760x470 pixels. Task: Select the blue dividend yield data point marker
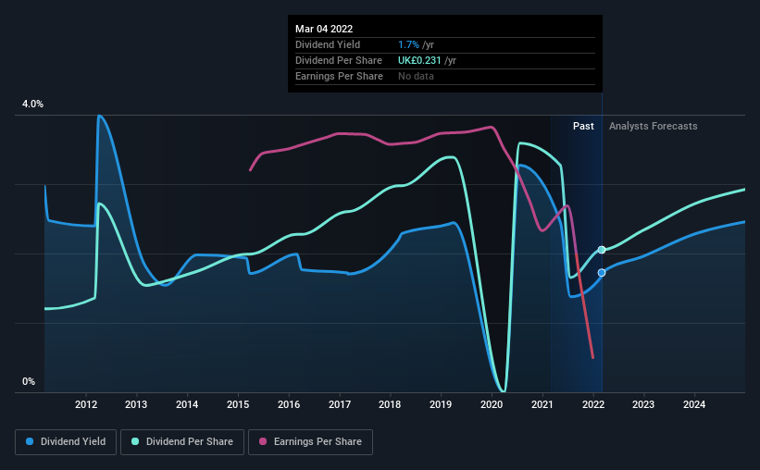tap(602, 273)
